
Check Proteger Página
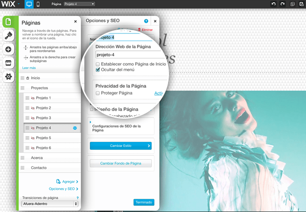[98, 93]
